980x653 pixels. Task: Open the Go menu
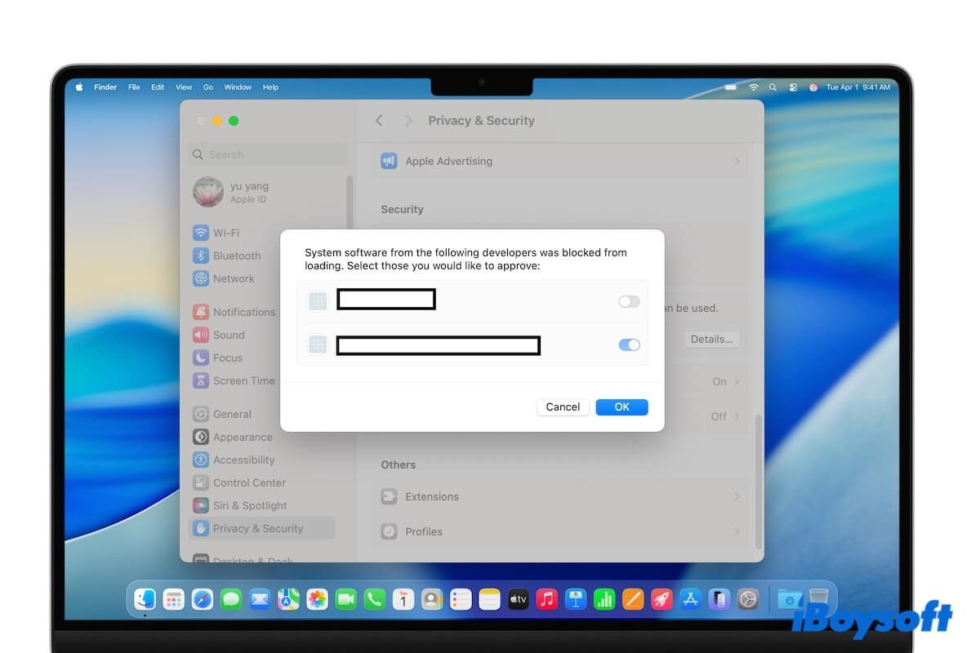pos(208,87)
